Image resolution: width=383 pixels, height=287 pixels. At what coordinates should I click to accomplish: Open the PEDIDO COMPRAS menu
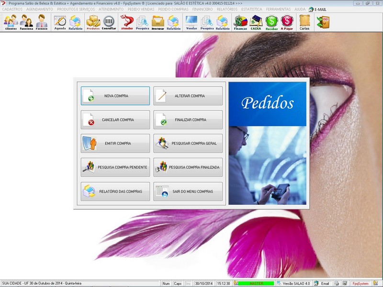coord(173,9)
